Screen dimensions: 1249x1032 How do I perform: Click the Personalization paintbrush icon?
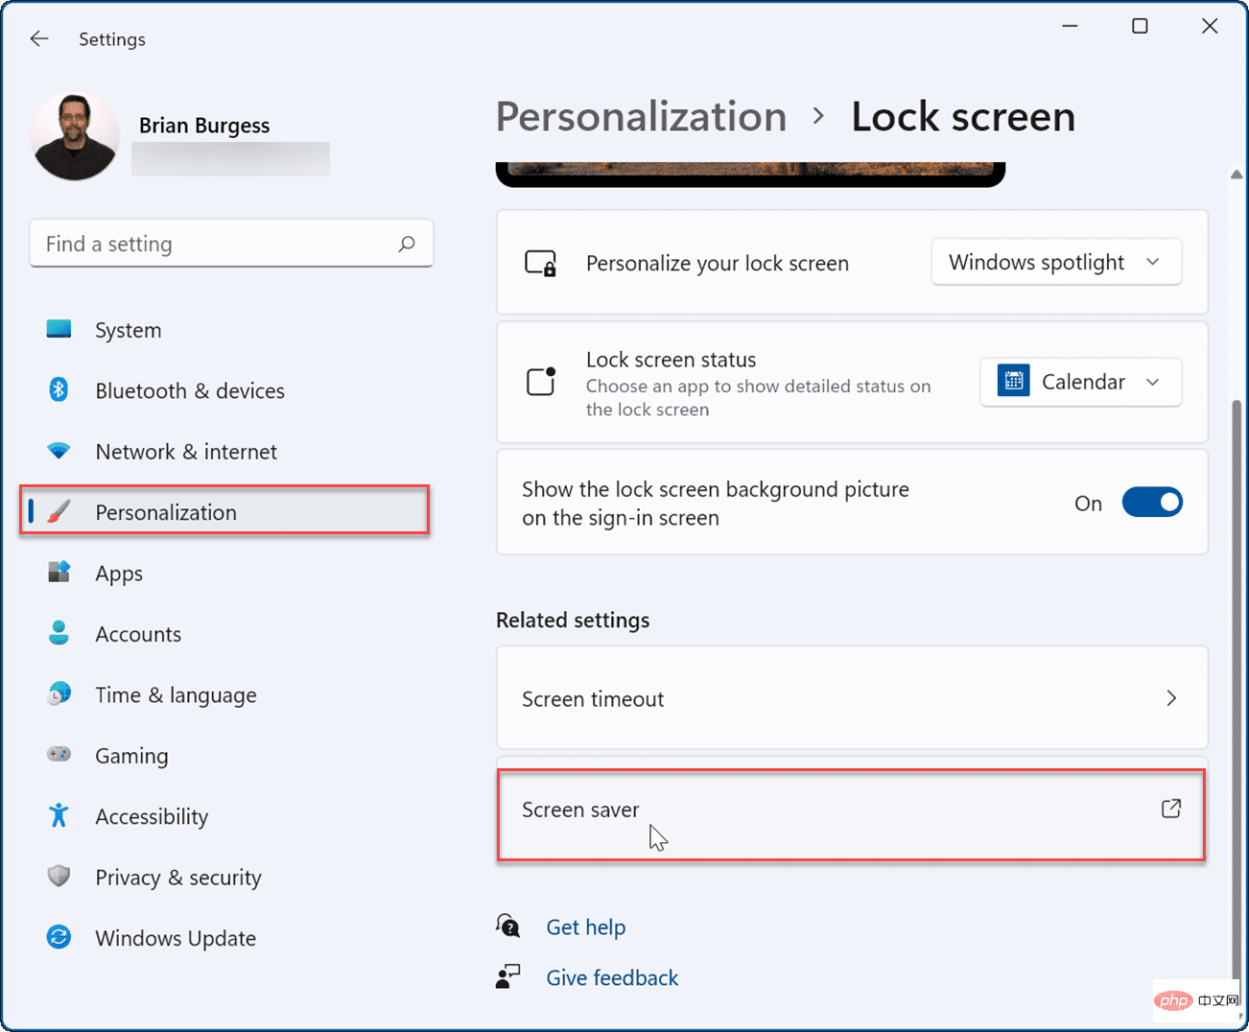[59, 511]
